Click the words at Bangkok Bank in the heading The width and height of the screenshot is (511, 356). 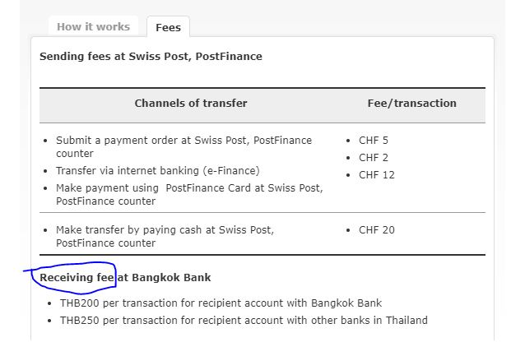tap(164, 278)
